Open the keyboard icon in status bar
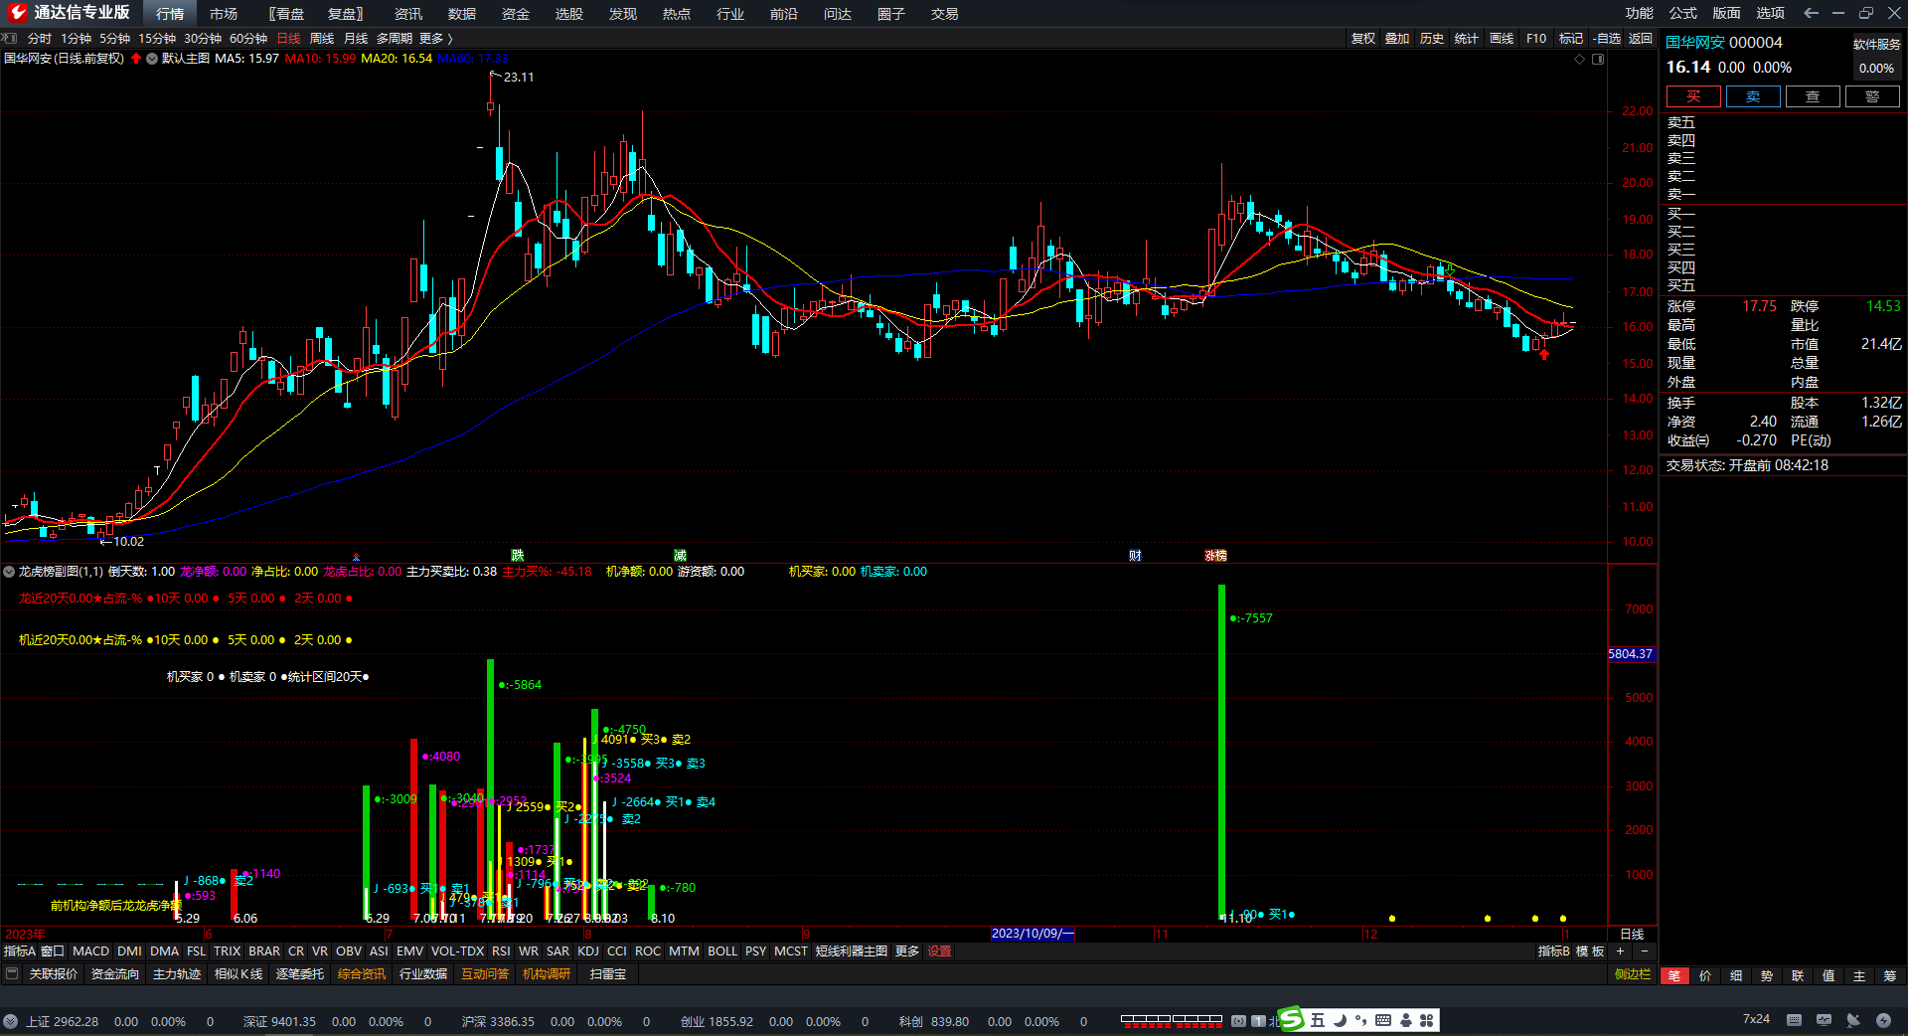 coord(1794,1020)
